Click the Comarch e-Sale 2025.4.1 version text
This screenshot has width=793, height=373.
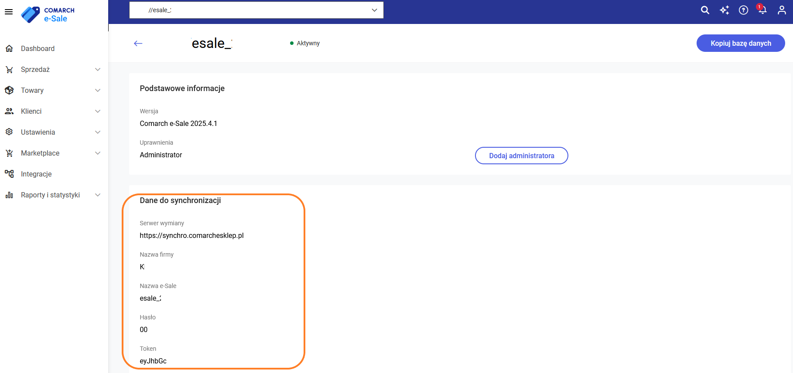click(x=178, y=123)
